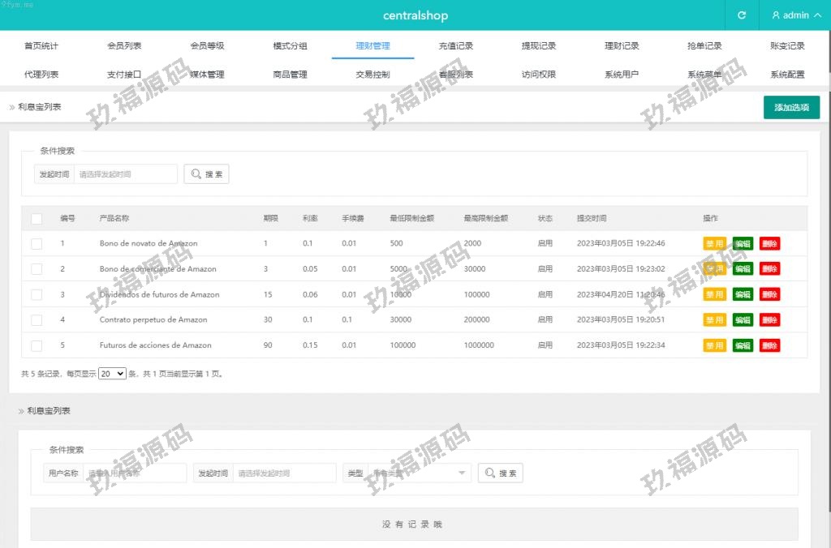The width and height of the screenshot is (831, 548).
Task: Click the refresh icon in top bar
Action: tap(741, 15)
